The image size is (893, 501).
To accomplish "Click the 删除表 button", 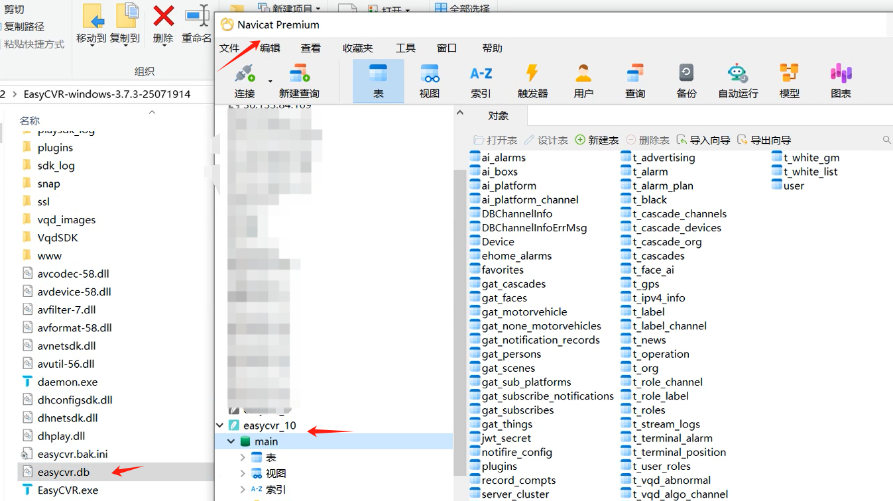I will point(648,140).
